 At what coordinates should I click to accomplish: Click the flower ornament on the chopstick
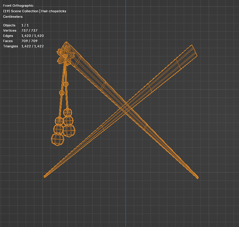pos(66,56)
